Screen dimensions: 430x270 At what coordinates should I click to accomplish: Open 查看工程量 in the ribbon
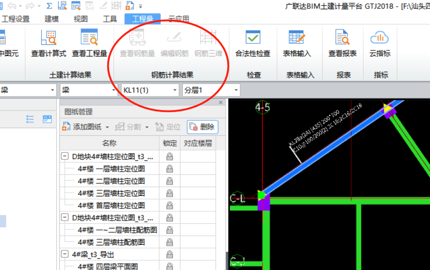90,43
